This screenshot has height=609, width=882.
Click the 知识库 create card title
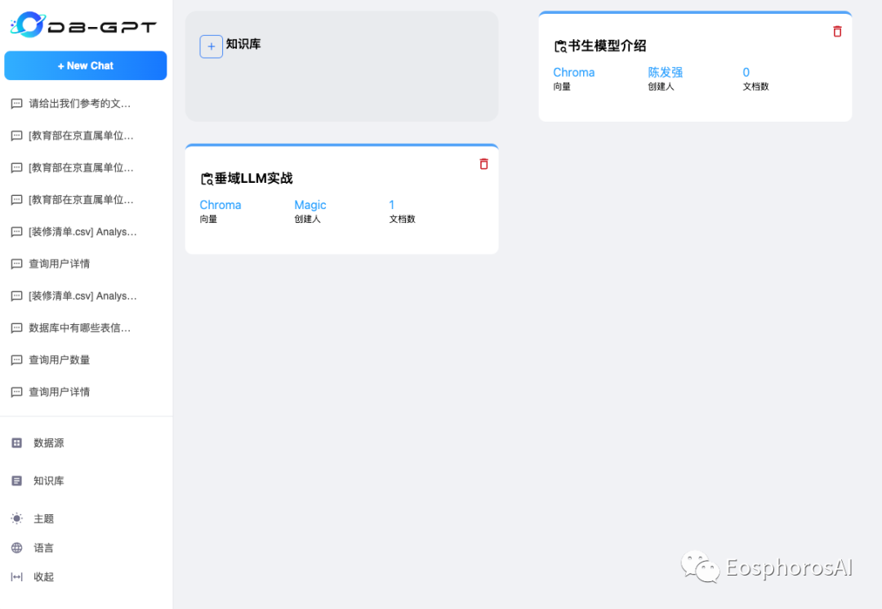243,44
